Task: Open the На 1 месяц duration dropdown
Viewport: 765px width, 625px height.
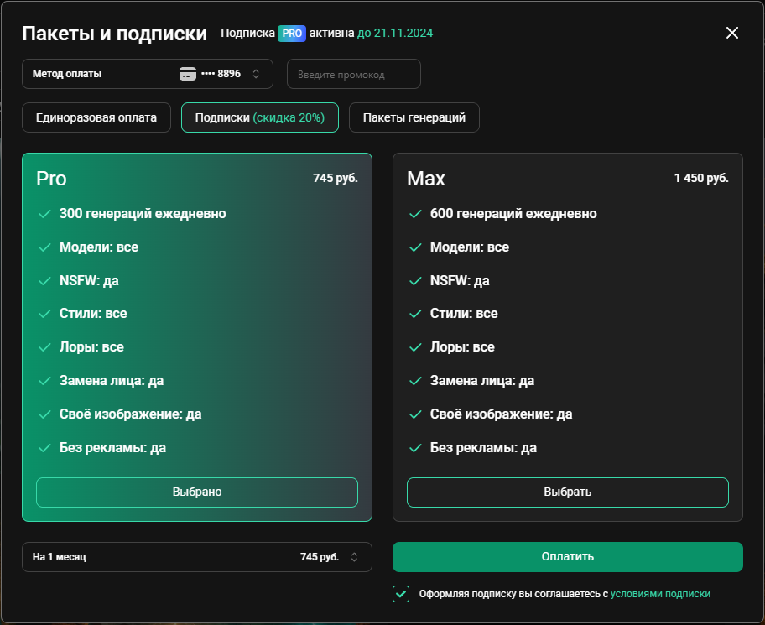Action: tap(197, 557)
